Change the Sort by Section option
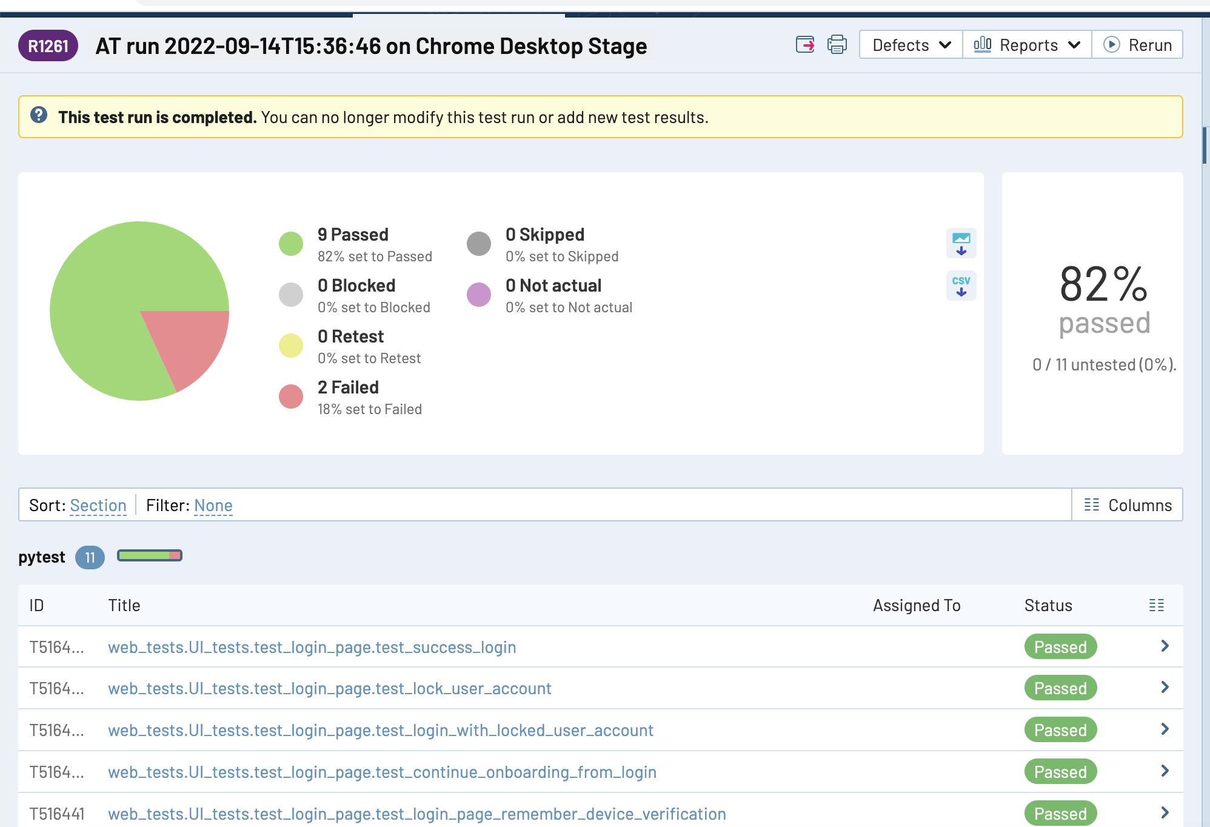Screen dimensions: 1210x827 [x=98, y=506]
